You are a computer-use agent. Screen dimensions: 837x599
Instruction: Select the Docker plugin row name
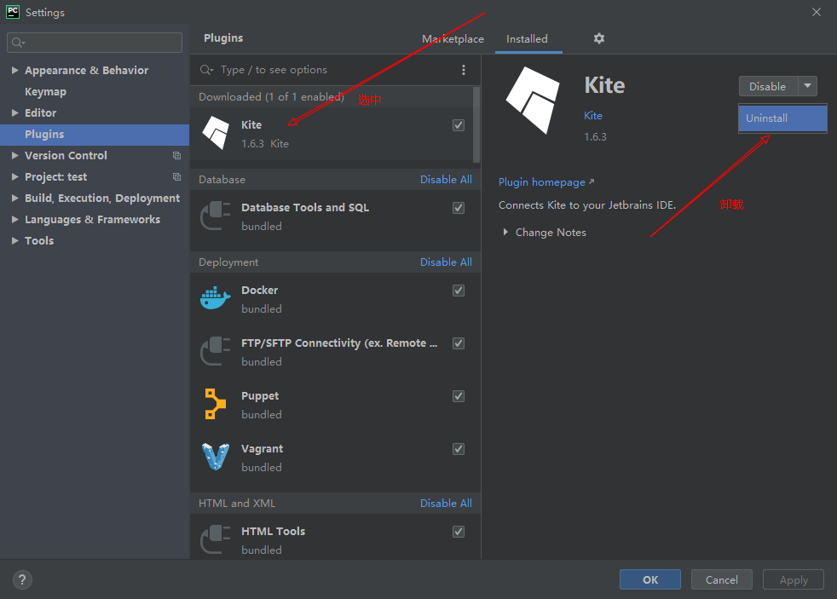tap(259, 291)
